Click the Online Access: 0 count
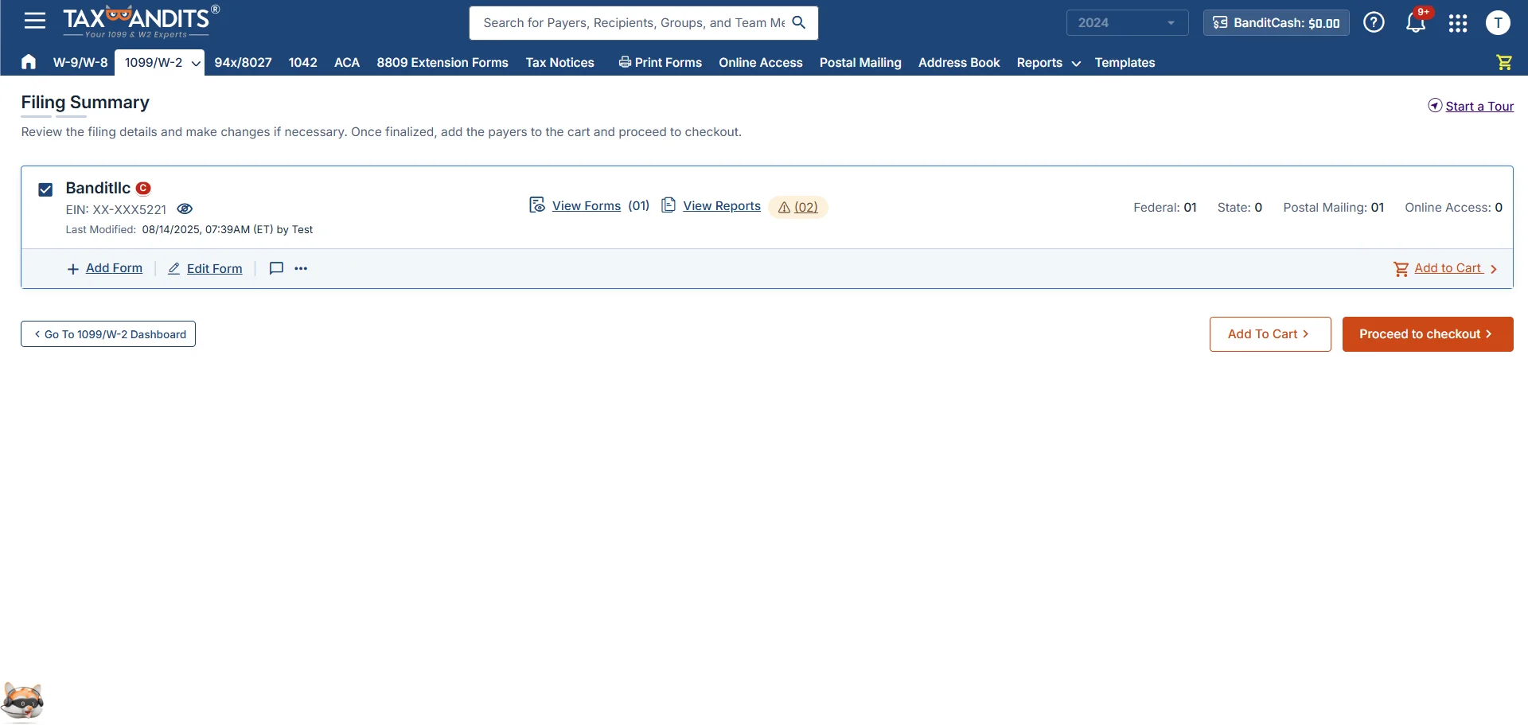This screenshot has height=725, width=1528. 1453,207
